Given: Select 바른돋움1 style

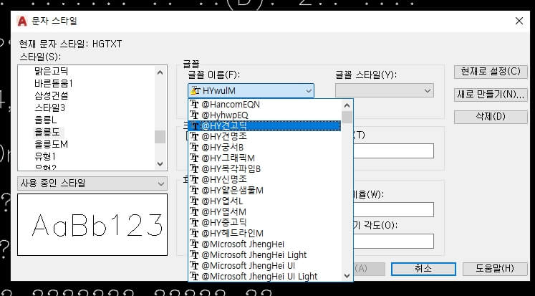Looking at the screenshot, I should [x=54, y=84].
